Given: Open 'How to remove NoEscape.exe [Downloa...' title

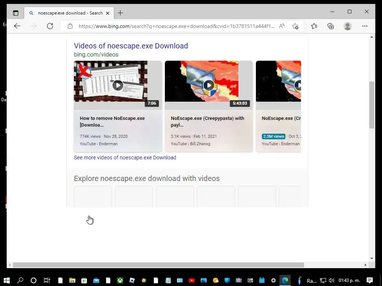Looking at the screenshot, I should (x=112, y=122).
